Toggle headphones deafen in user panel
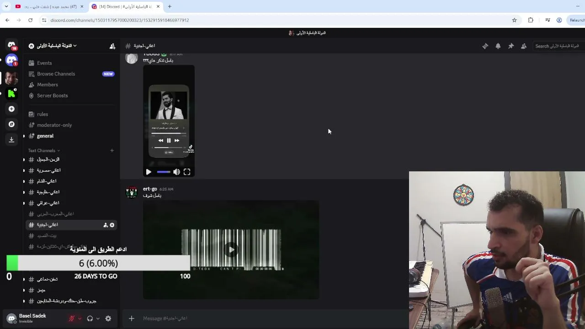The width and height of the screenshot is (585, 329). tap(90, 318)
